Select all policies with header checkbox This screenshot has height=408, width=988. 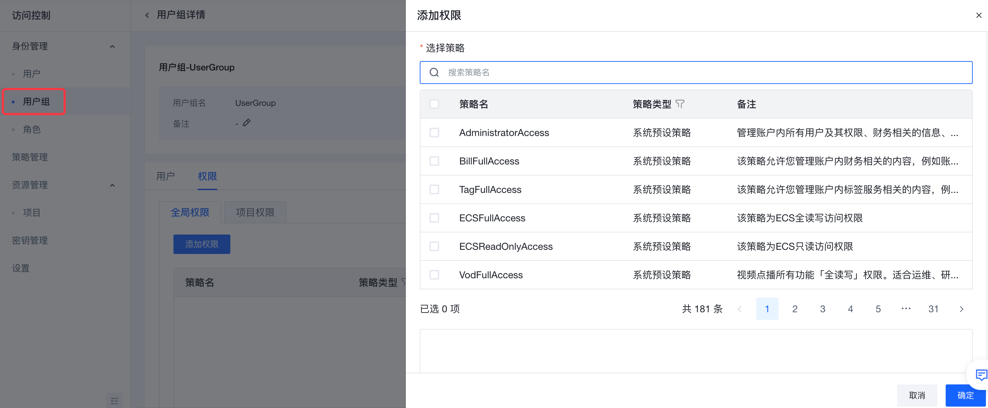click(x=434, y=104)
